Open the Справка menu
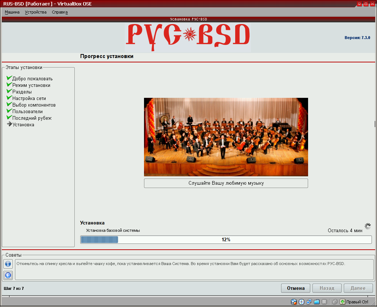 click(60, 12)
